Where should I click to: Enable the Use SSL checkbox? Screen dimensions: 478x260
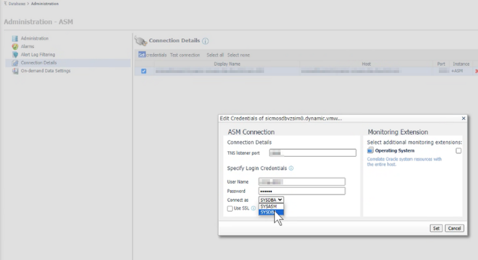230,209
